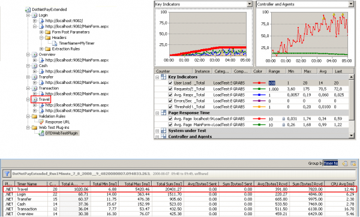Image resolution: width=360 pixels, height=217 pixels.
Task: Sort by the CPU Avg [ms] column header
Action: [340, 184]
